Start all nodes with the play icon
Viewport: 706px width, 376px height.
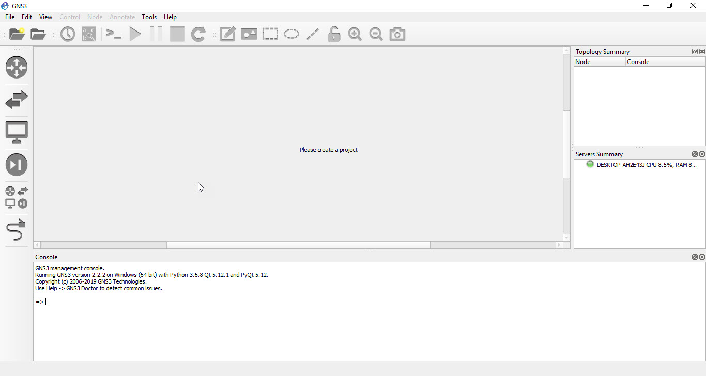pyautogui.click(x=135, y=34)
